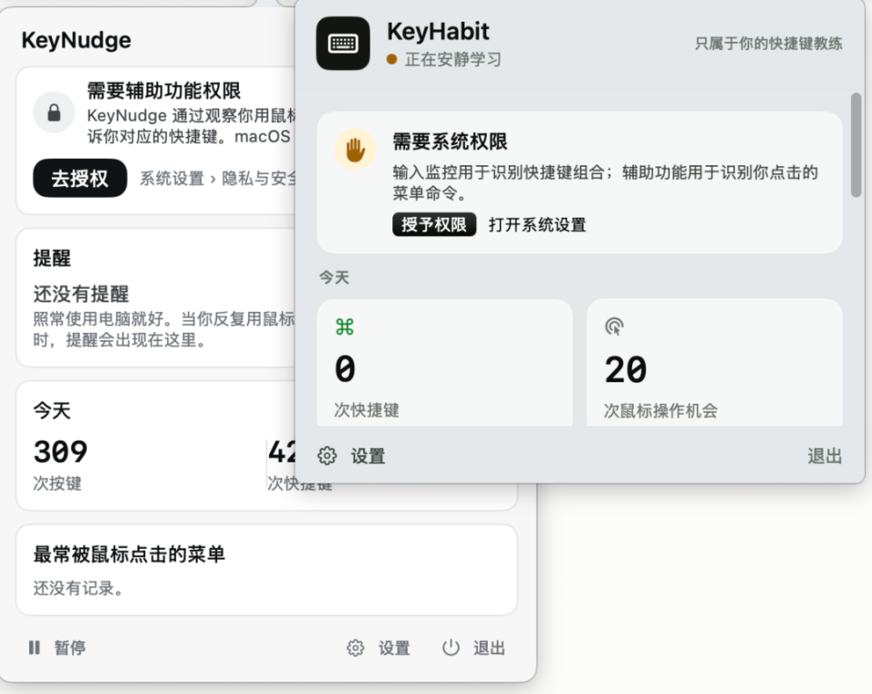Click 退出 in KeyHabit footer

coord(825,456)
